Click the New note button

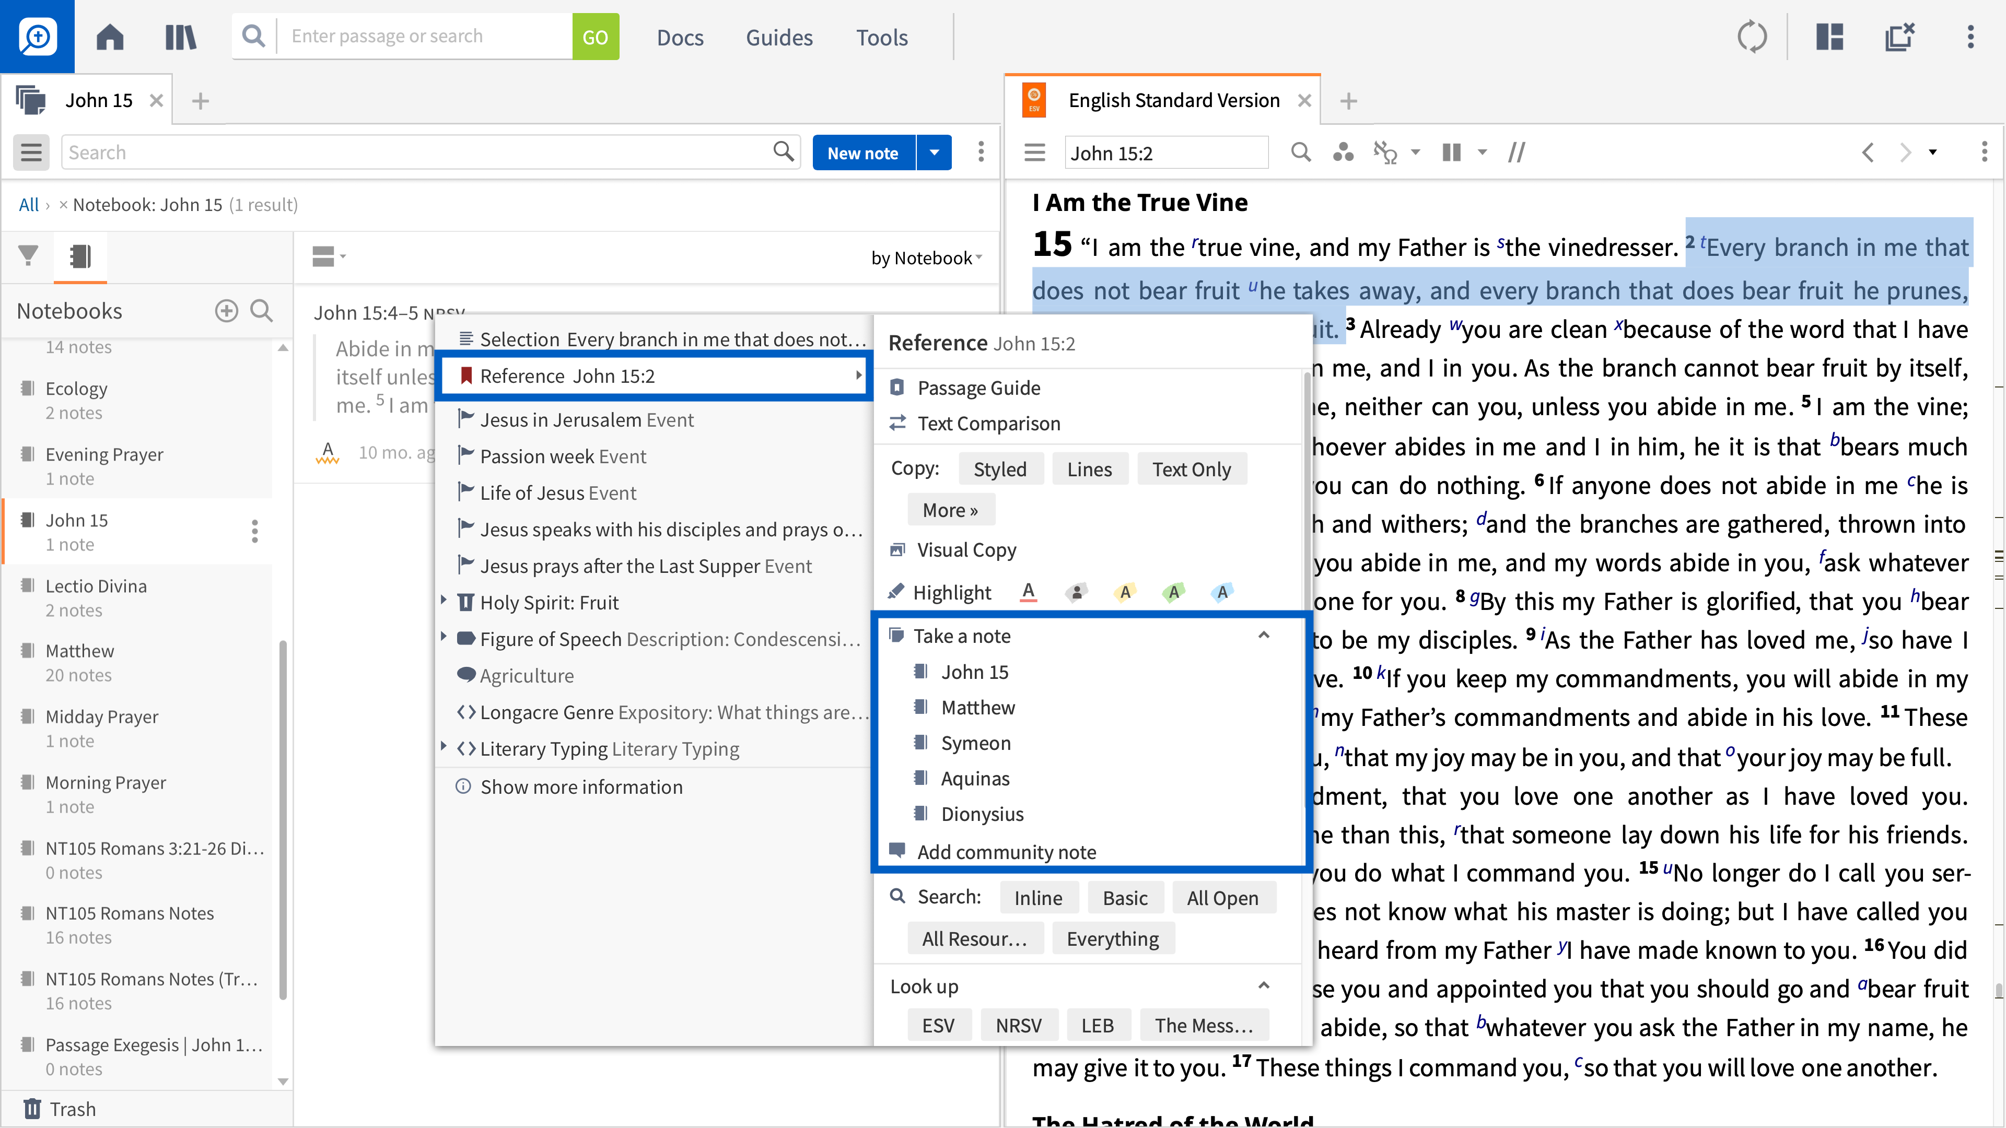pos(863,152)
